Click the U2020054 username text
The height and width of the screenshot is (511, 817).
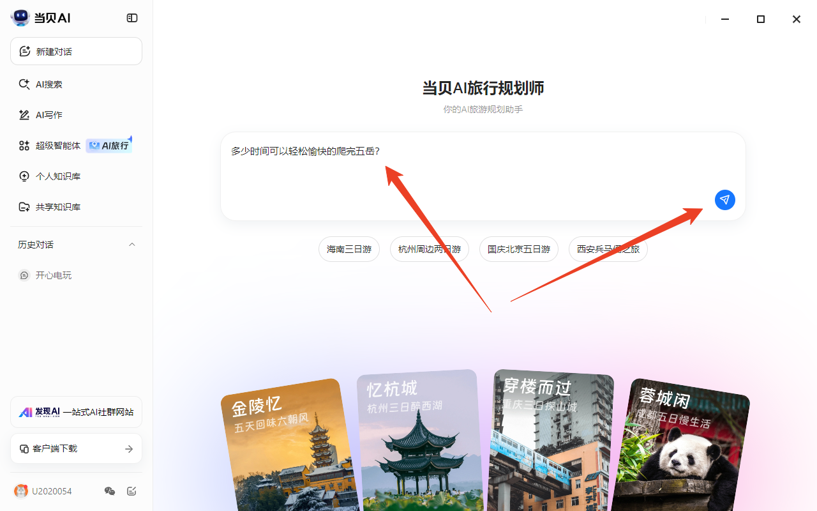pyautogui.click(x=52, y=491)
